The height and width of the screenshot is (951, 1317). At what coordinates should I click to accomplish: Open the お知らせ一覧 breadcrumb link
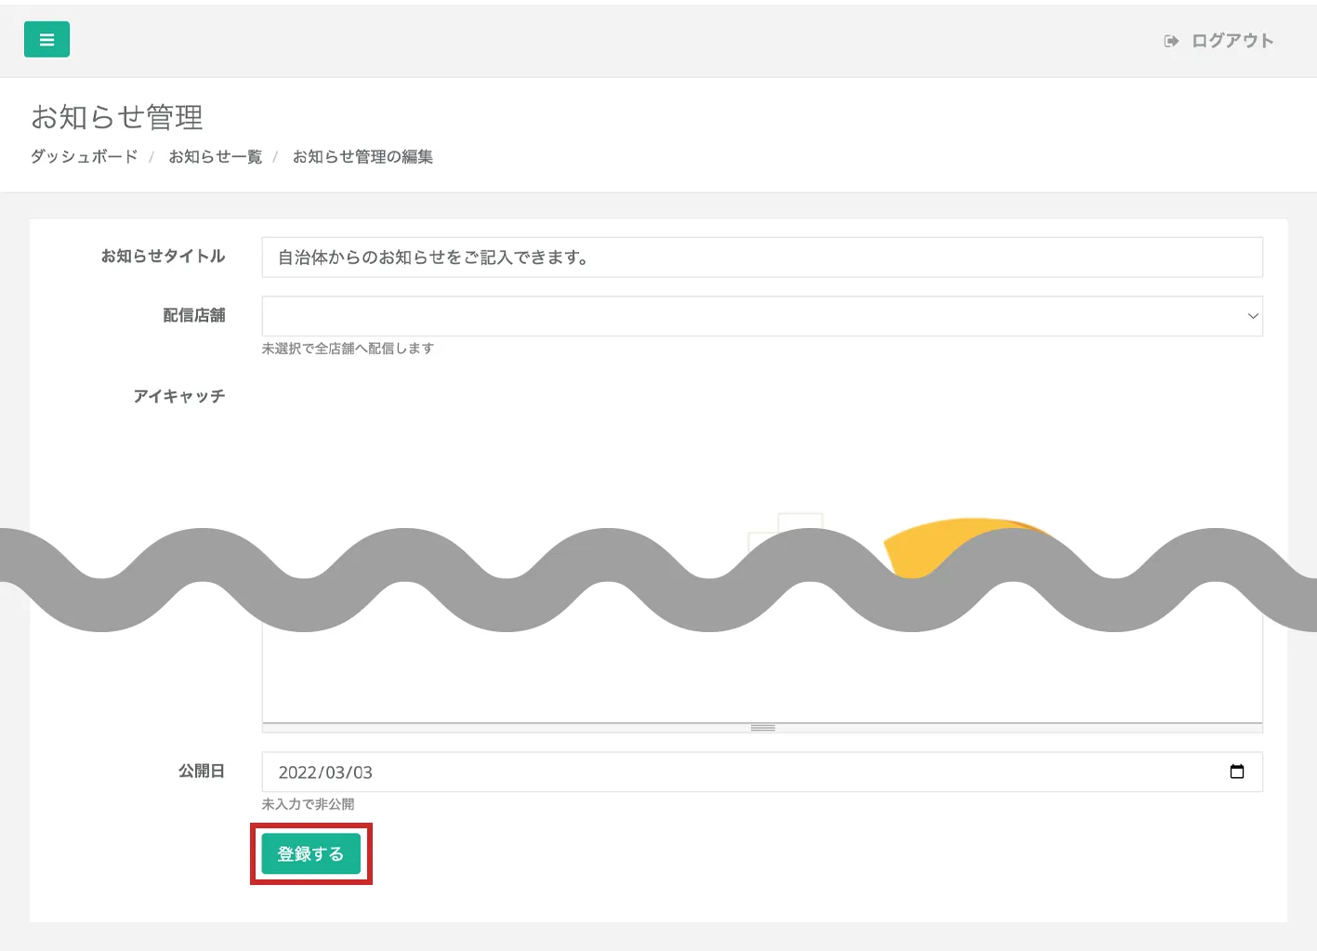[x=215, y=156]
